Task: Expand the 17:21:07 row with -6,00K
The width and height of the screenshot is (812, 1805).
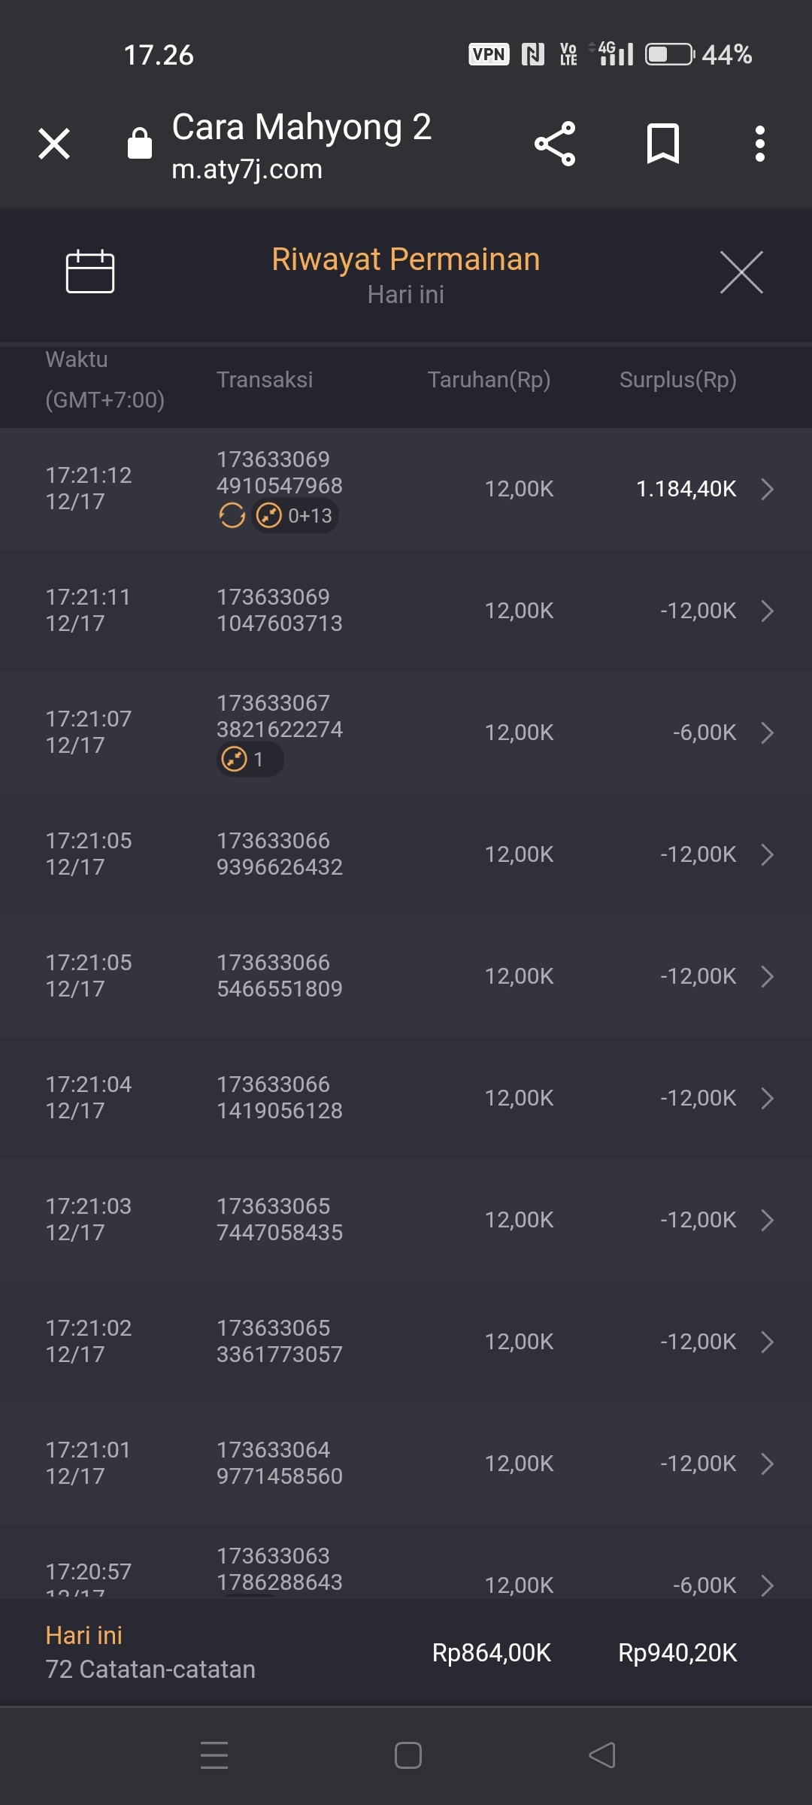Action: tap(767, 733)
